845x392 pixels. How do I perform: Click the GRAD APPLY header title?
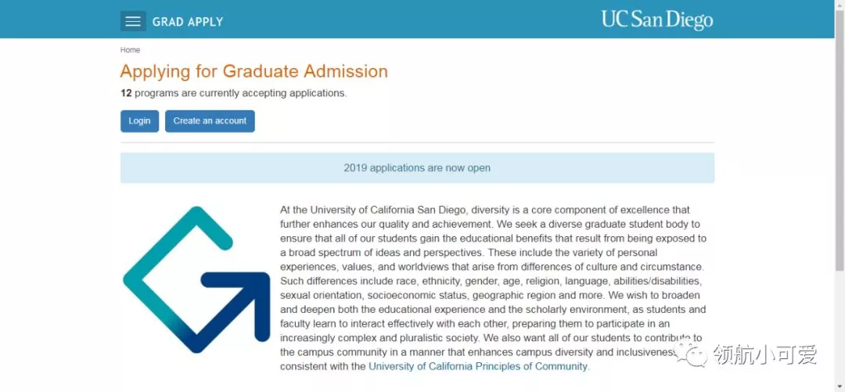pyautogui.click(x=188, y=22)
